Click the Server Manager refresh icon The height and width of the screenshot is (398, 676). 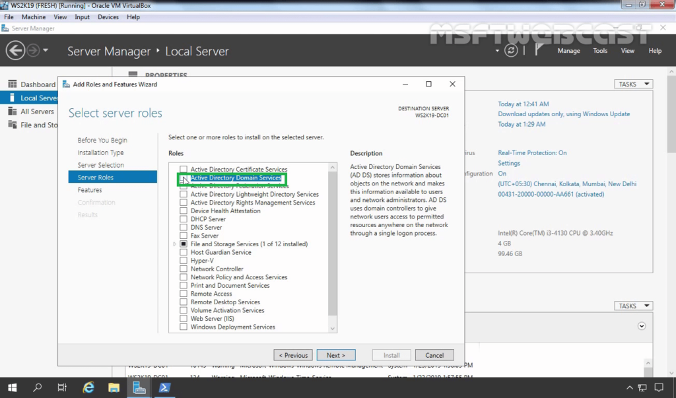click(x=511, y=50)
